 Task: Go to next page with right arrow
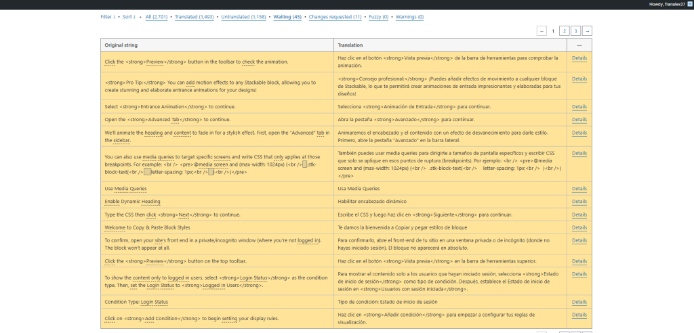pos(587,31)
